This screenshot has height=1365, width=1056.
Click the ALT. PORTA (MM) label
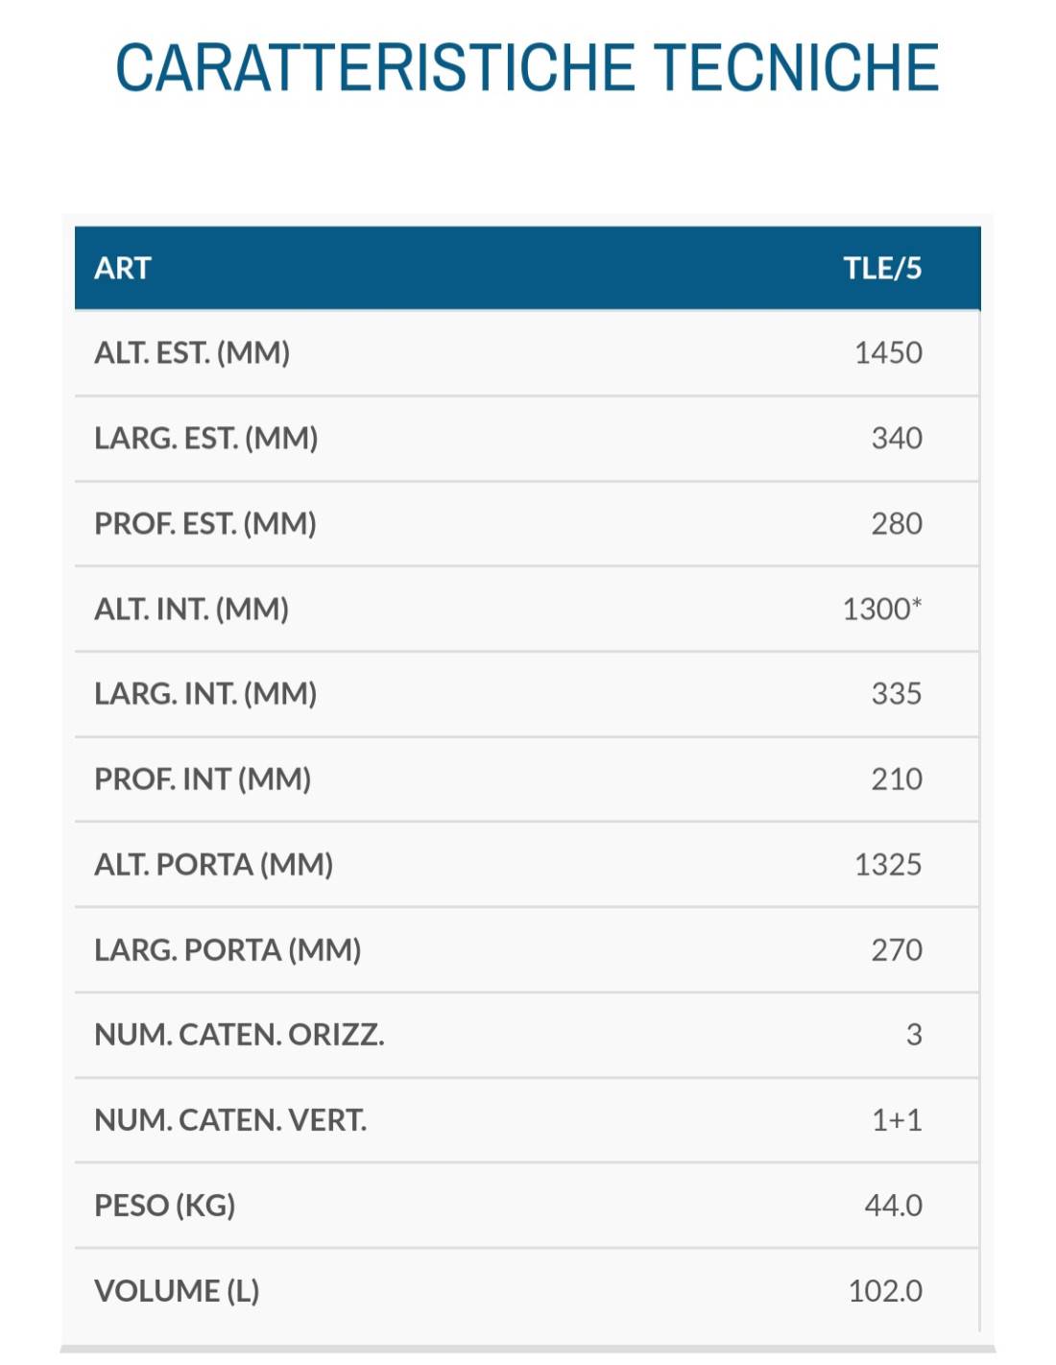[213, 865]
